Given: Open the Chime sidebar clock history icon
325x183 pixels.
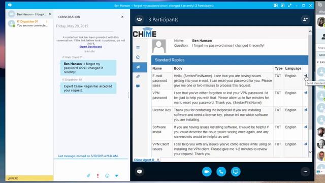Looking at the screenshot, I should 138,57.
